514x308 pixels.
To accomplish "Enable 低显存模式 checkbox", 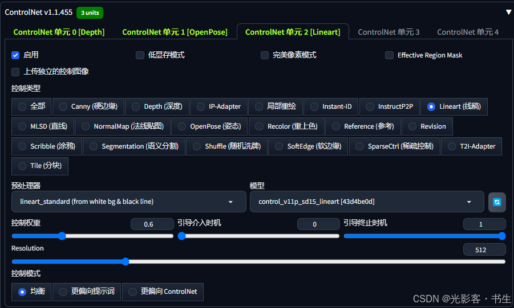I will click(140, 55).
